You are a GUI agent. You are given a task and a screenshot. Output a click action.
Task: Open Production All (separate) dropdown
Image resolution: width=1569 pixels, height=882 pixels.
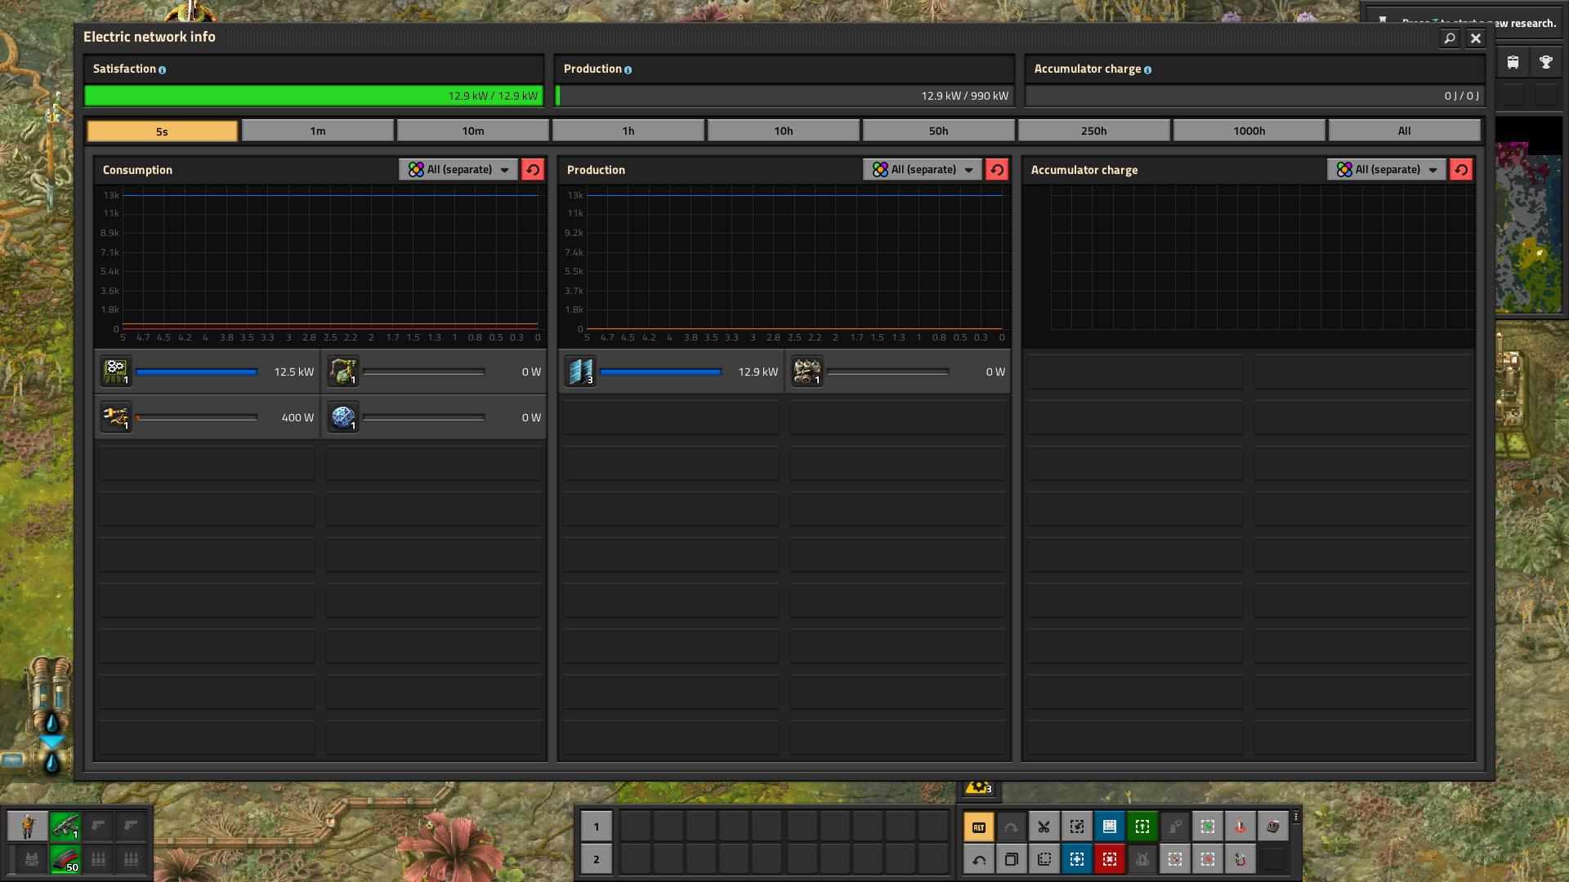click(922, 169)
